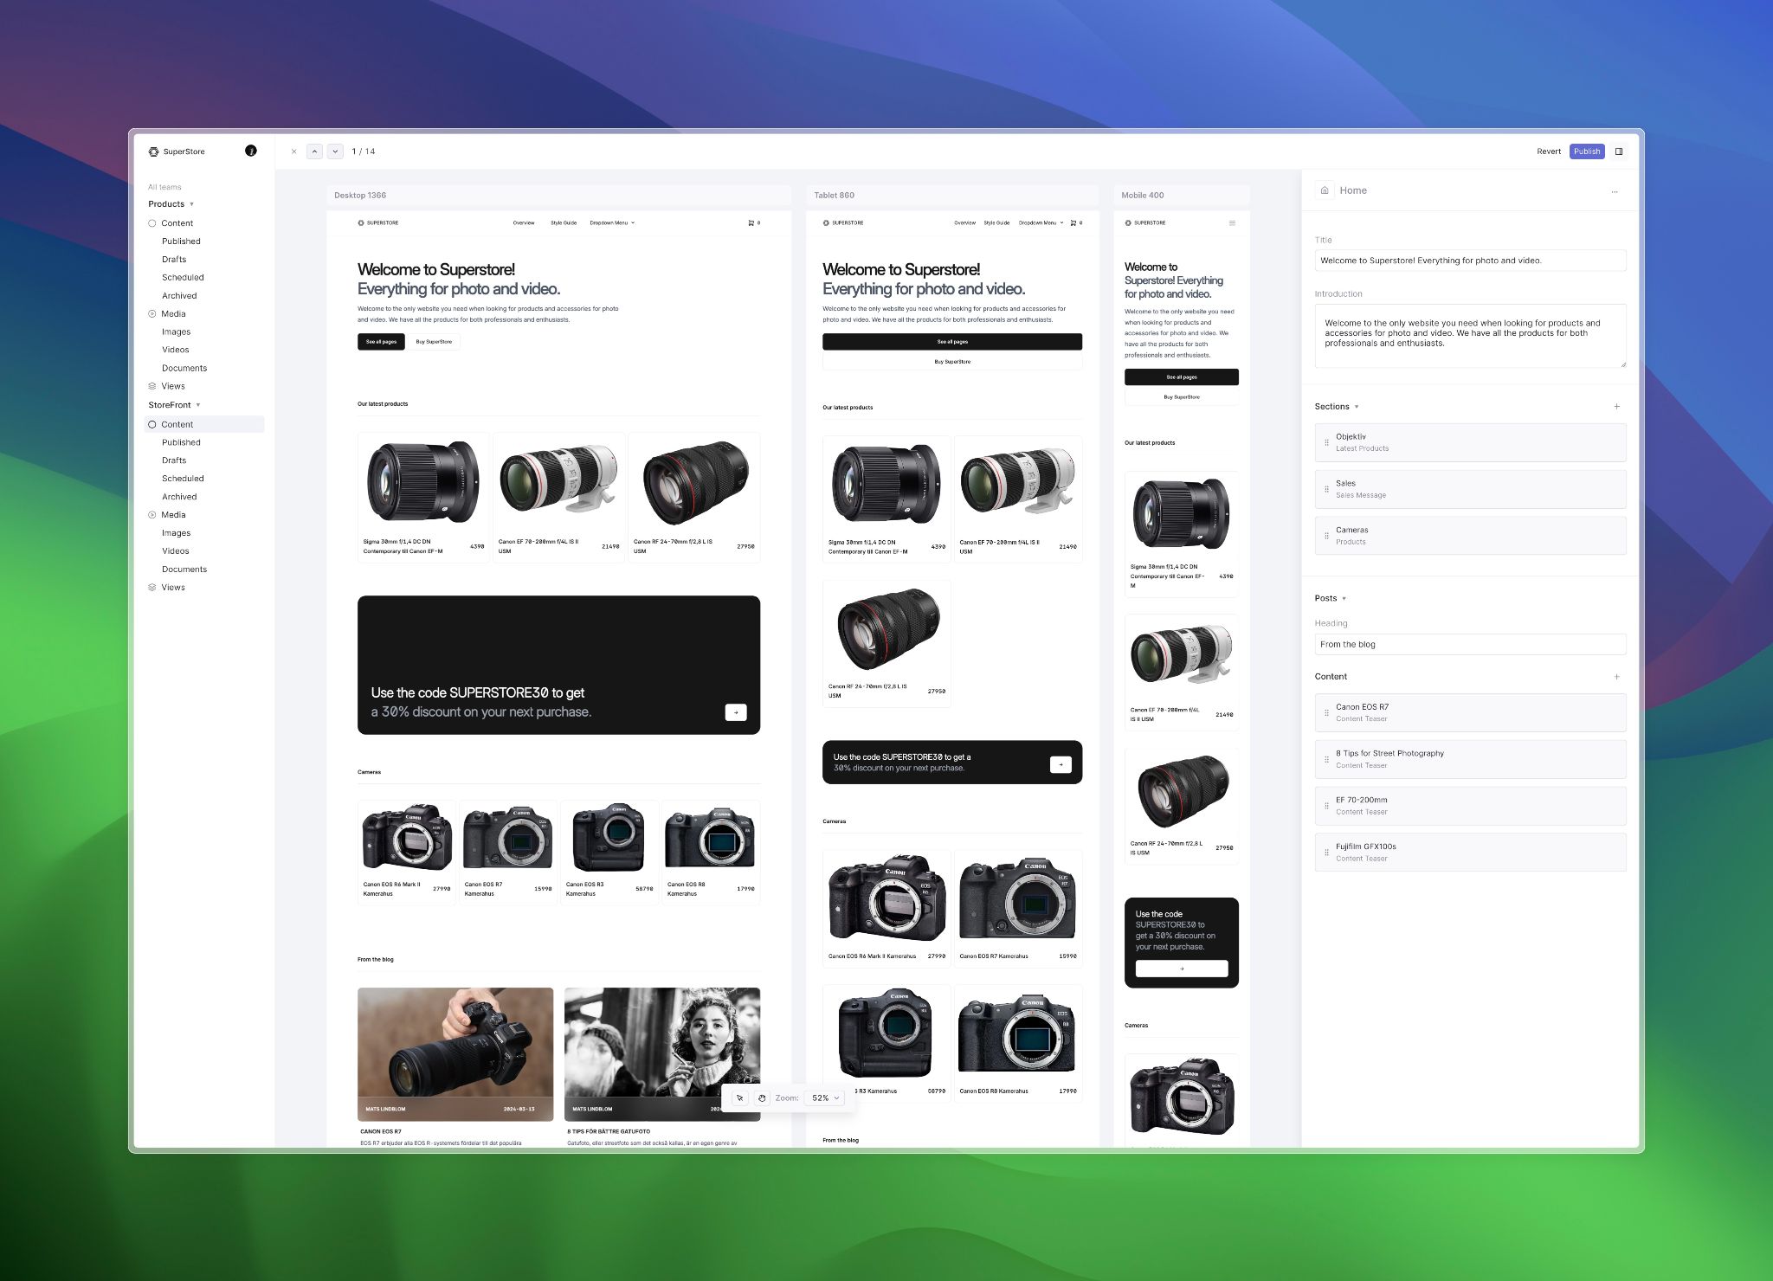This screenshot has width=1773, height=1281.
Task: Grab the drag handle for Fujifilm GFX100s
Action: click(1326, 853)
